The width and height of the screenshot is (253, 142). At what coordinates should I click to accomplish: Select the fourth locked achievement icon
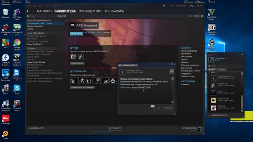click(x=97, y=80)
